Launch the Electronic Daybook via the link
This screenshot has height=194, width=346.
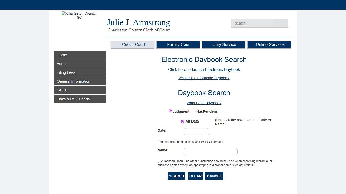[204, 70]
